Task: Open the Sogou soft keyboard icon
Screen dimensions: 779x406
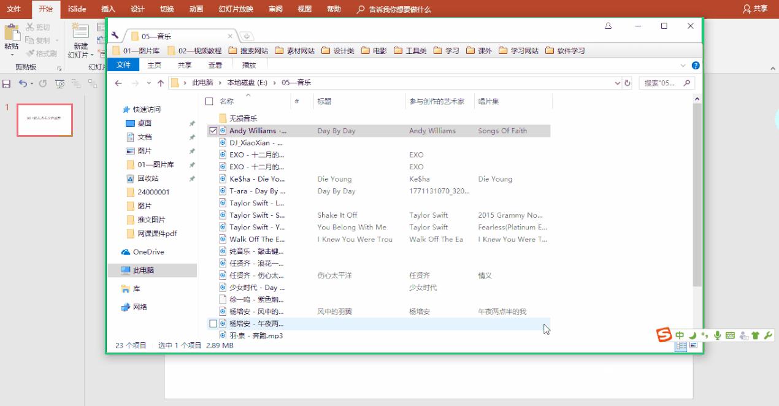Action: (730, 336)
